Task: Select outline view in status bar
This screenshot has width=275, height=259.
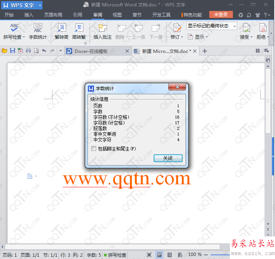Action: pyautogui.click(x=169, y=255)
